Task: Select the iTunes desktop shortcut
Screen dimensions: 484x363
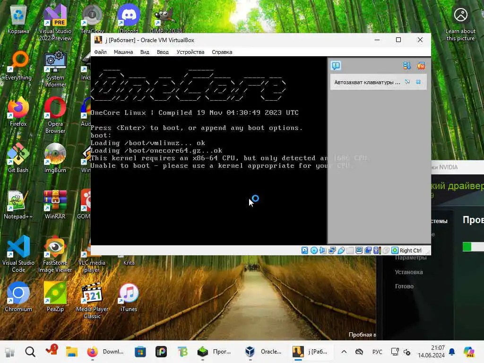Action: click(x=129, y=297)
